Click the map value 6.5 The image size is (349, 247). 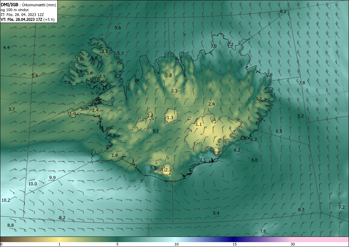tap(279, 131)
